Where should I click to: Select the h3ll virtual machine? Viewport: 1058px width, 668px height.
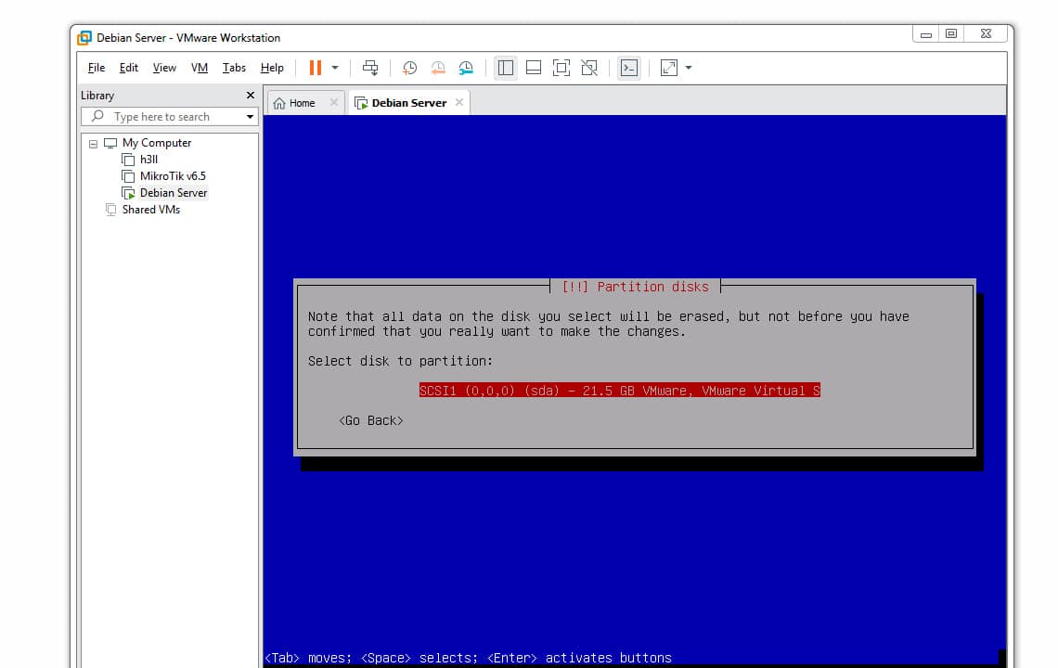pos(148,160)
